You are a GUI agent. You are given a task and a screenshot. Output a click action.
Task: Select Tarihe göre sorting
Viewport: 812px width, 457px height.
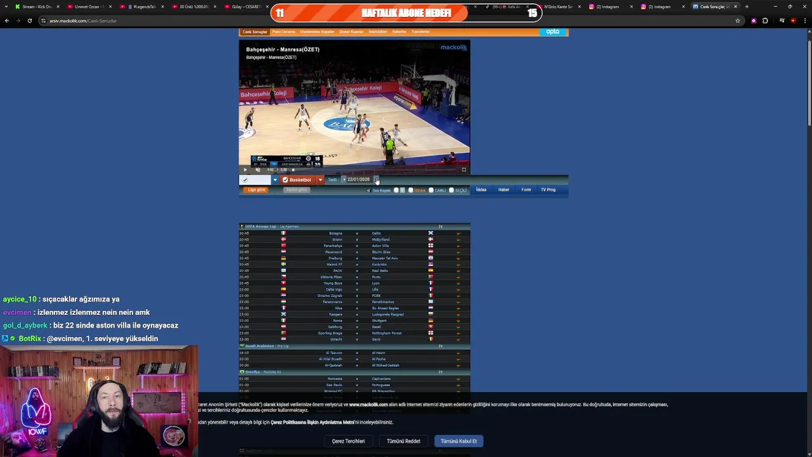click(x=296, y=190)
